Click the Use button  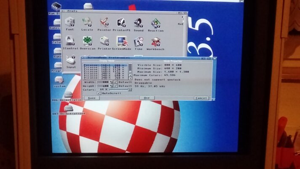point(147,98)
